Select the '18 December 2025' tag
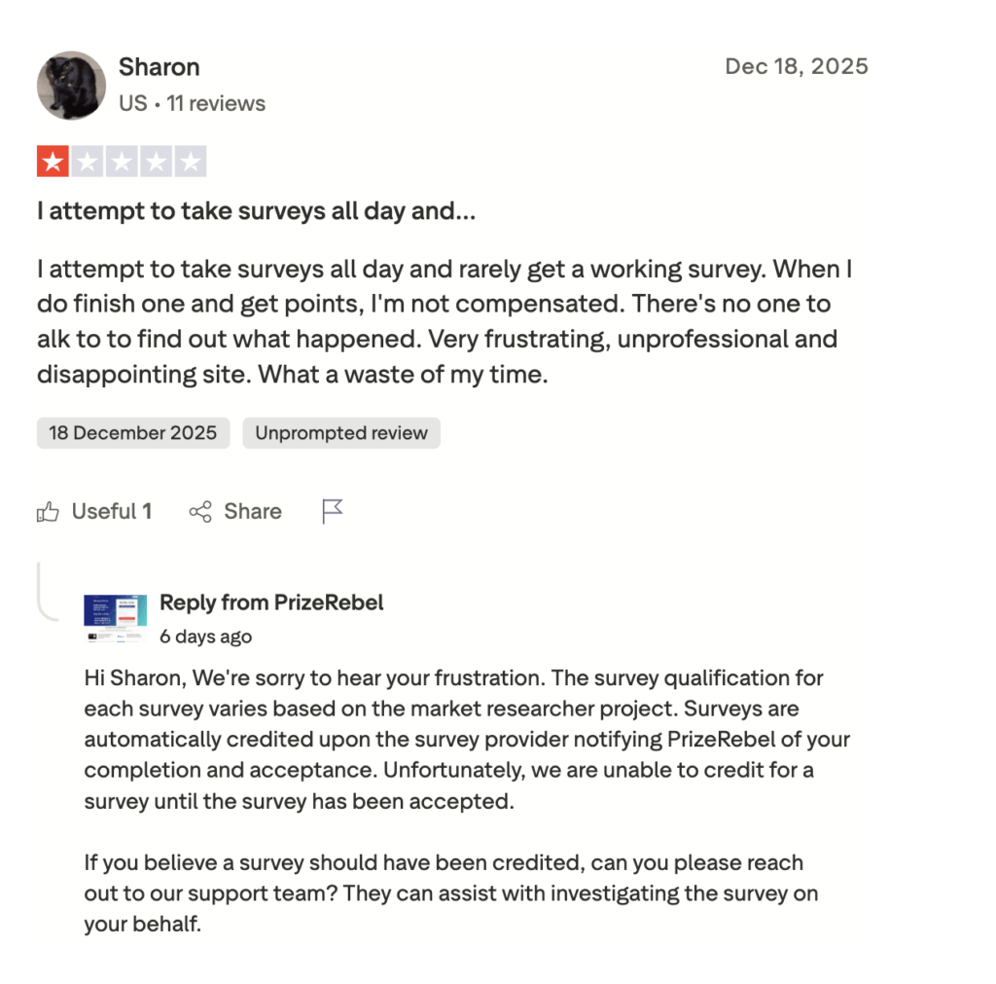The width and height of the screenshot is (996, 984). (132, 432)
